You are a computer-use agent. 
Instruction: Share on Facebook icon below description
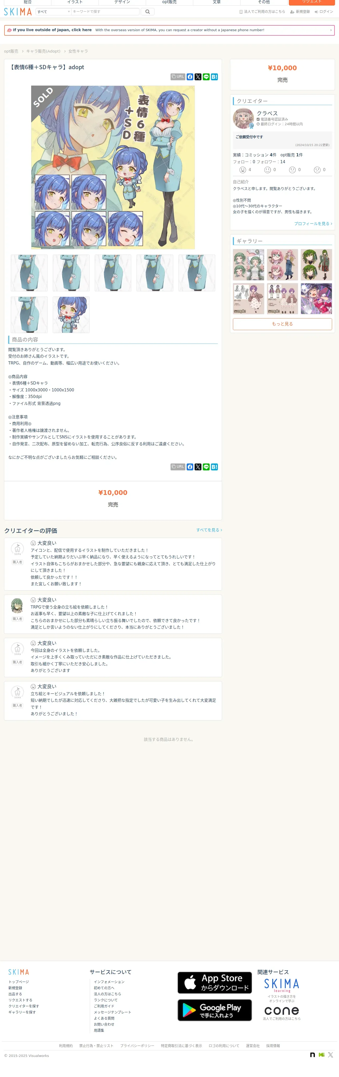coord(190,467)
